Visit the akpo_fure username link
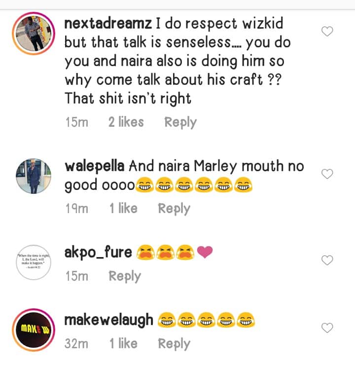 point(98,253)
